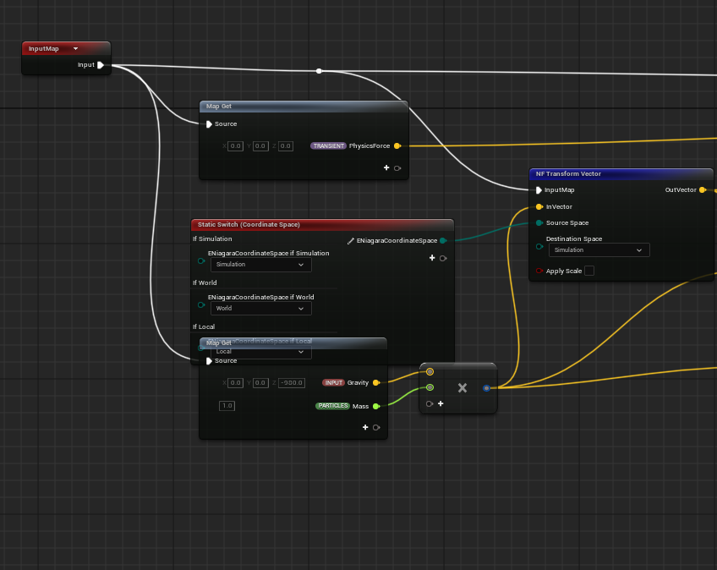
Task: Click the empty output pin on Static Switch
Action: pyautogui.click(x=443, y=259)
